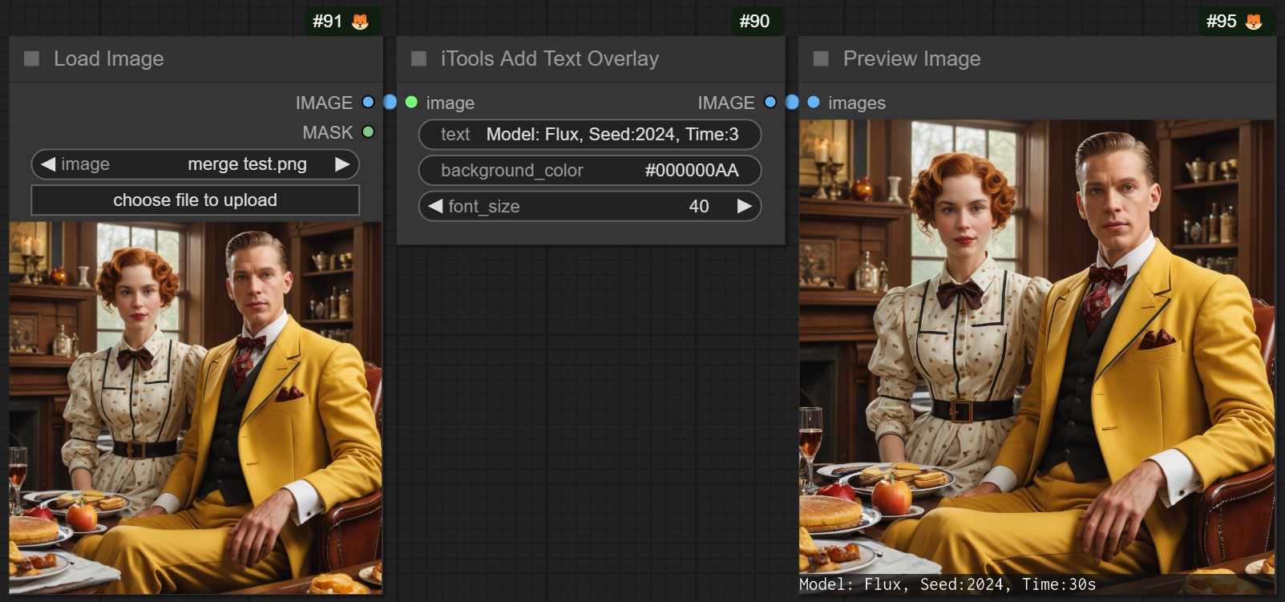Image resolution: width=1285 pixels, height=602 pixels.
Task: Click the loaded image thumbnail in Load Image
Action: [x=196, y=408]
